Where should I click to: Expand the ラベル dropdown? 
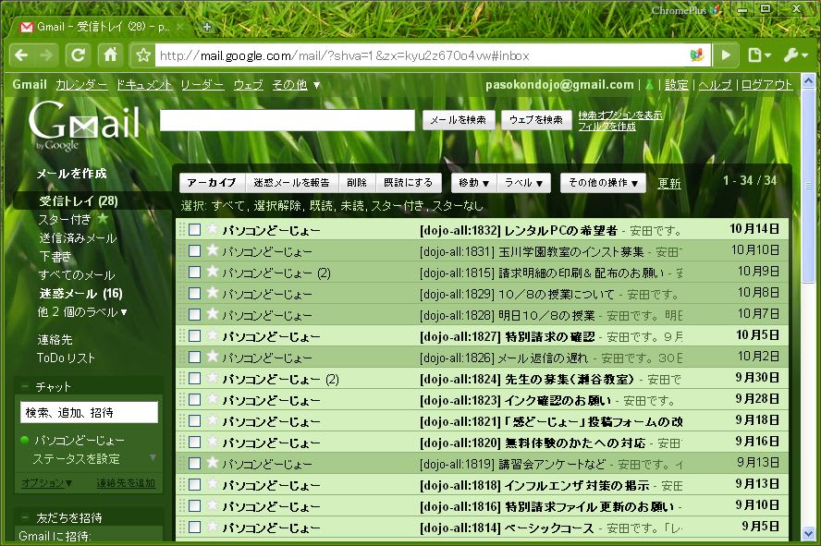click(527, 183)
